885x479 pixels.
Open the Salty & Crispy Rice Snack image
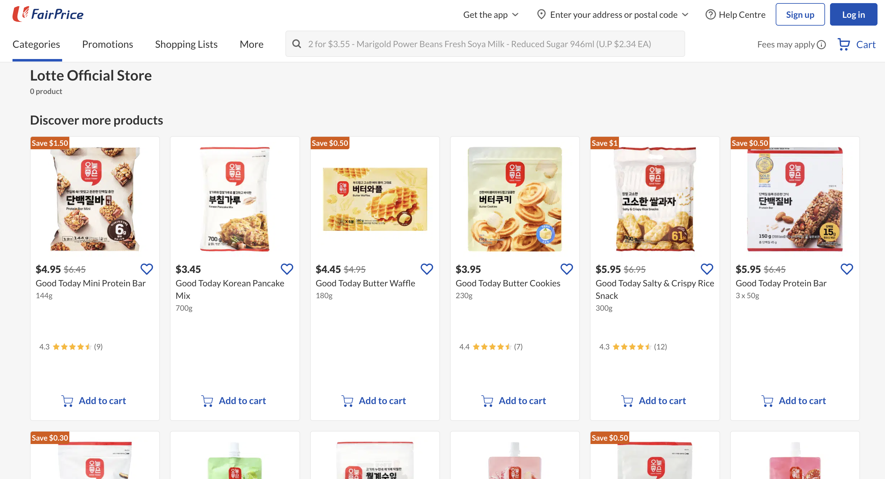tap(655, 199)
